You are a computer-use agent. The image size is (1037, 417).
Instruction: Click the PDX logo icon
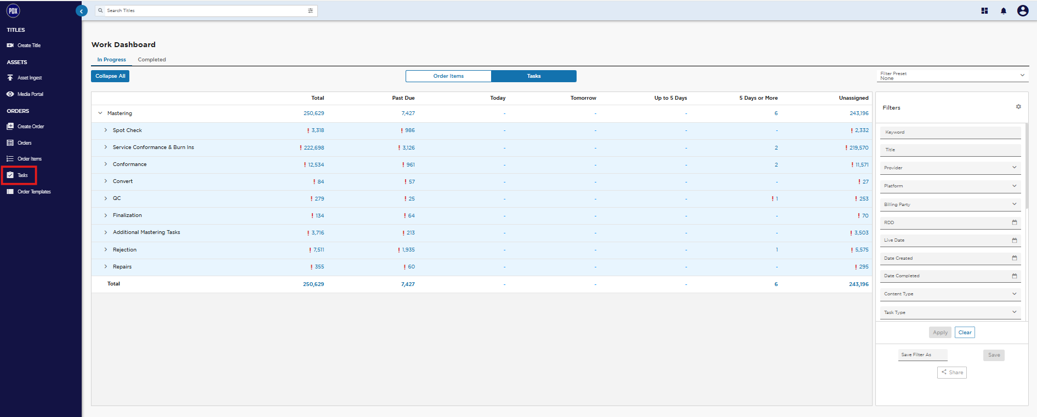13,10
